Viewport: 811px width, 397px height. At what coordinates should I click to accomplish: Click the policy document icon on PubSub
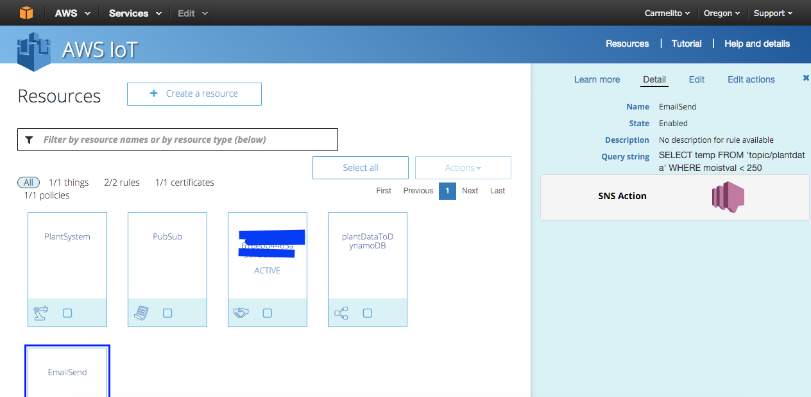coord(141,313)
